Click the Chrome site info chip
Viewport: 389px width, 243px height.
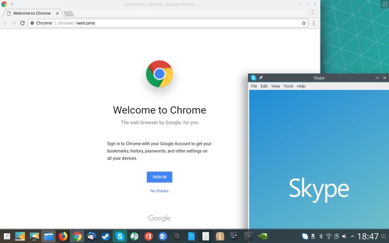[41, 23]
